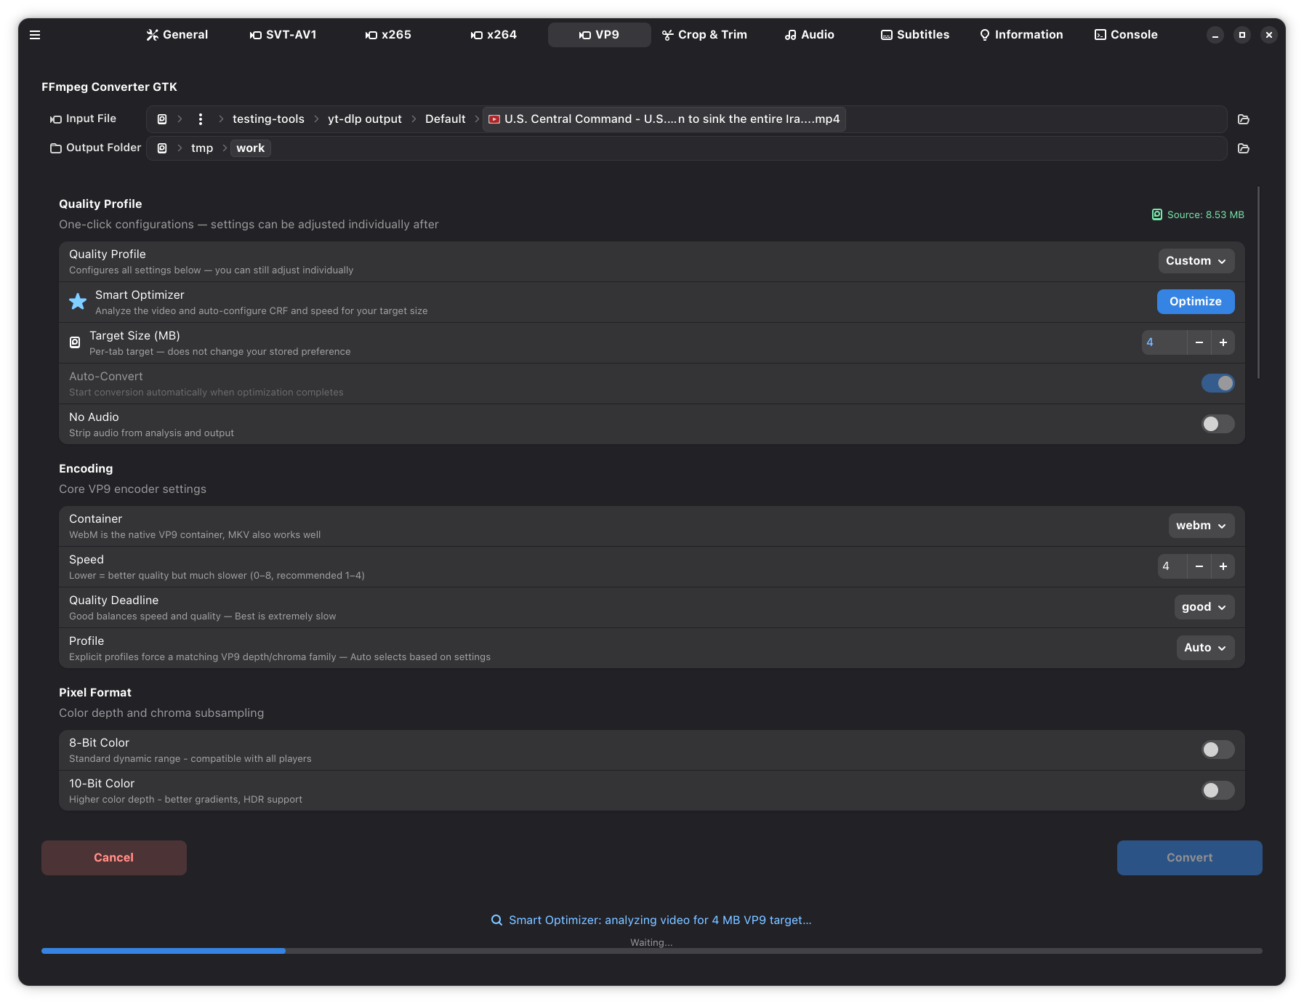Viewport: 1304px width, 1004px height.
Task: Click the Smart Optimizer analyzing status text
Action: pos(660,920)
